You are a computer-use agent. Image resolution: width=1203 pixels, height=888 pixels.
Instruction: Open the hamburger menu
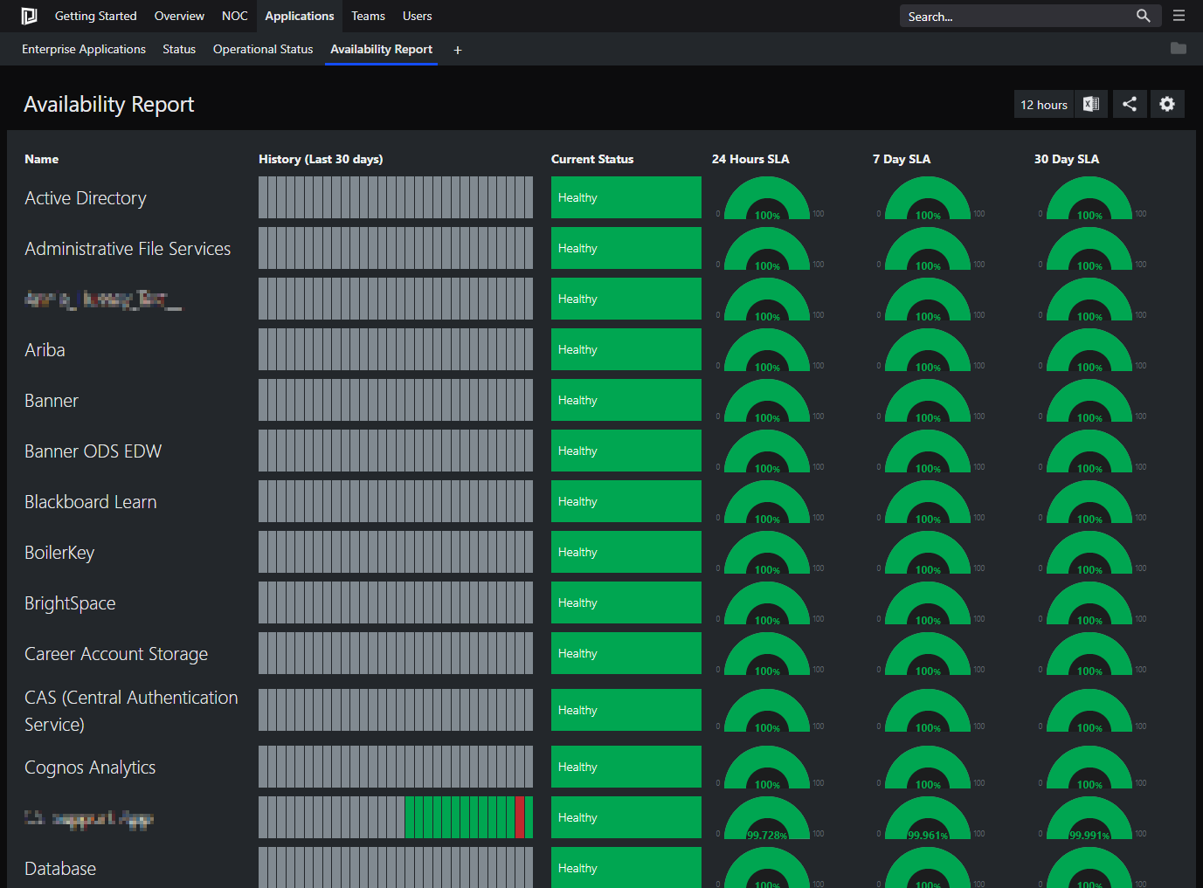pos(1179,15)
